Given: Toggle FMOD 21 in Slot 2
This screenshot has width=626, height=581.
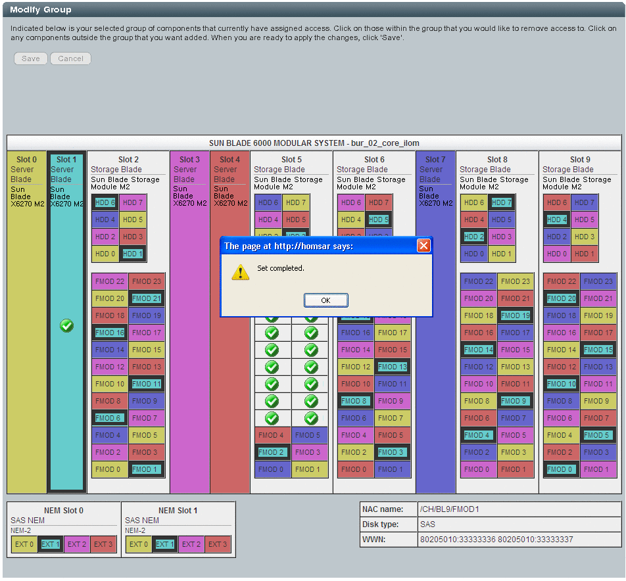Looking at the screenshot, I should point(147,298).
